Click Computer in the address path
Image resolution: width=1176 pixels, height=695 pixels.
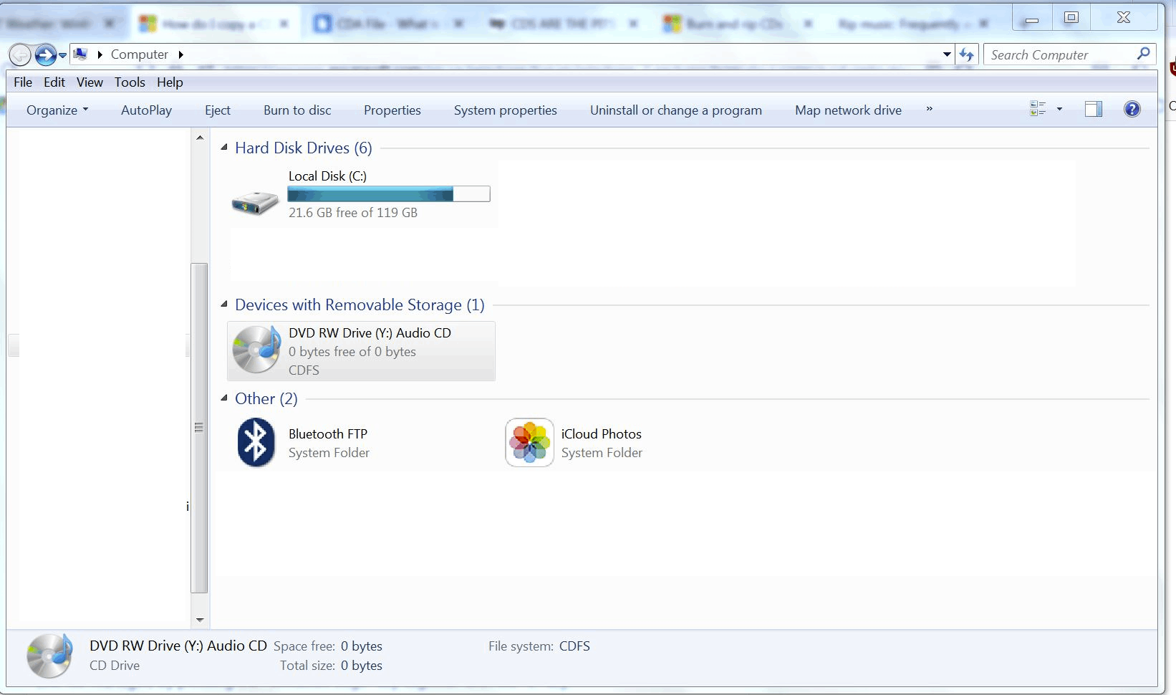pyautogui.click(x=139, y=54)
